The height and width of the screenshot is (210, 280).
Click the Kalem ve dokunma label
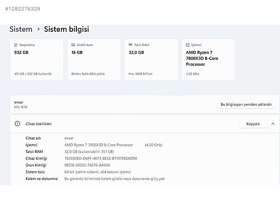tap(41, 179)
